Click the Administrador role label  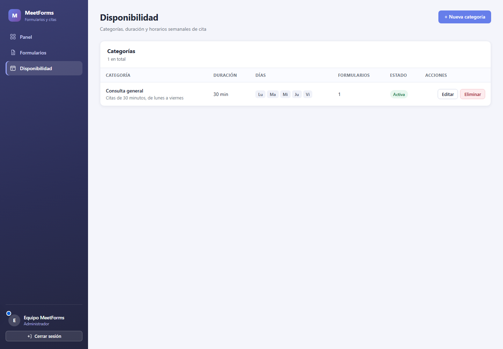pyautogui.click(x=36, y=324)
